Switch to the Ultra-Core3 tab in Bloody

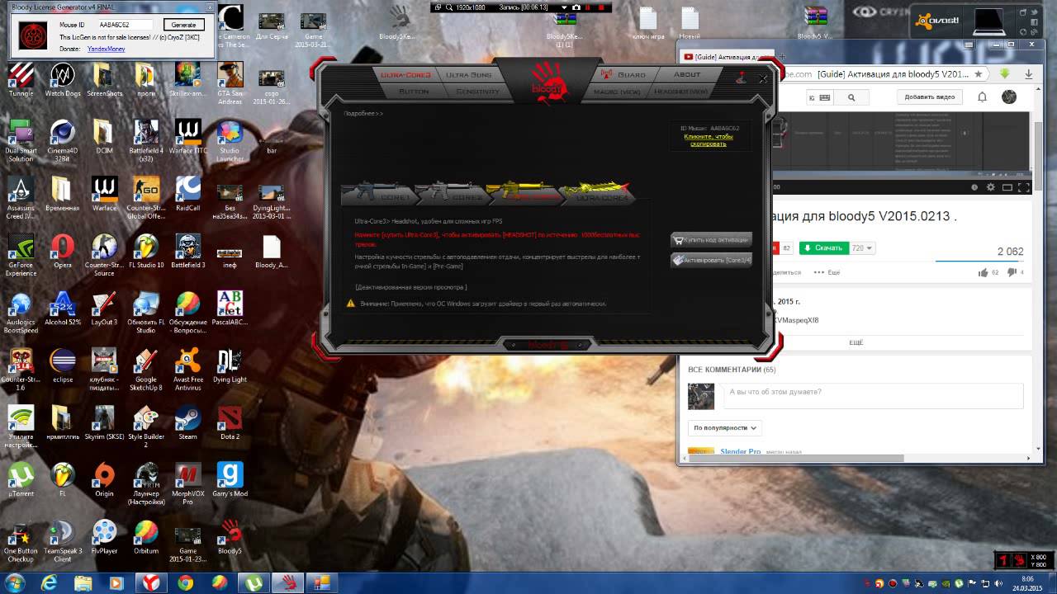[x=406, y=74]
